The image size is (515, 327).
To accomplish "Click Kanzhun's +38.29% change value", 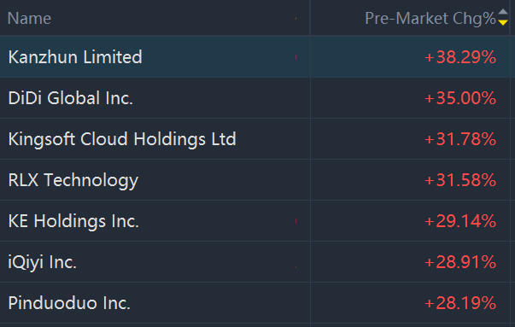I will coord(460,57).
